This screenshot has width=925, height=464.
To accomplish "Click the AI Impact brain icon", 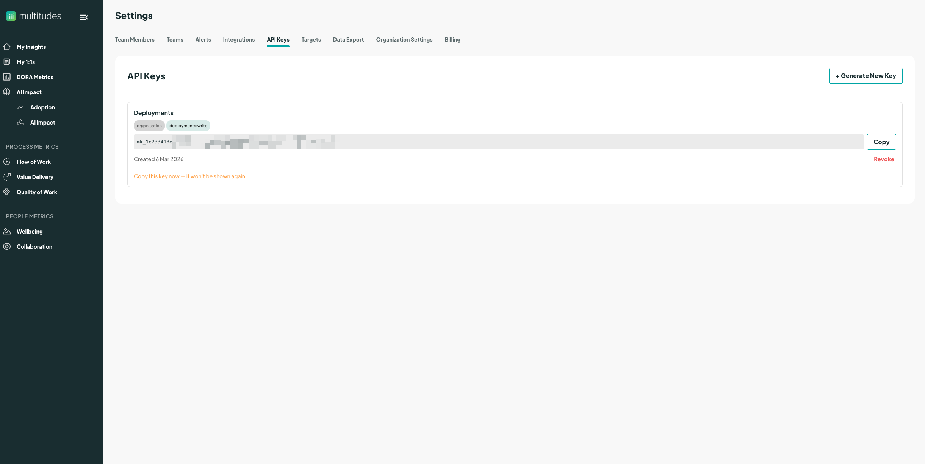I will point(7,92).
